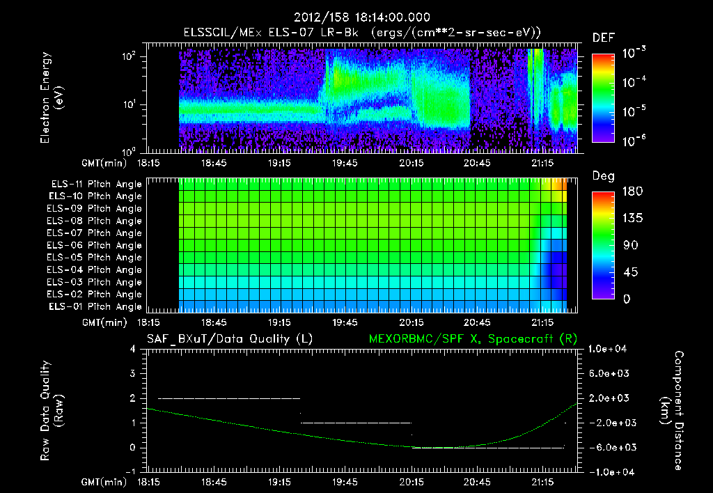Click the Deg pitch angle color bar
Screen dimensions: 713x493
pos(603,245)
